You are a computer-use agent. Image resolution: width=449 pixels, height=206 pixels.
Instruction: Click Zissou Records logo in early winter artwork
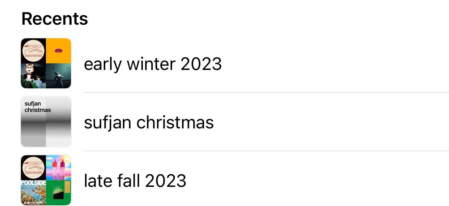pyautogui.click(x=33, y=51)
